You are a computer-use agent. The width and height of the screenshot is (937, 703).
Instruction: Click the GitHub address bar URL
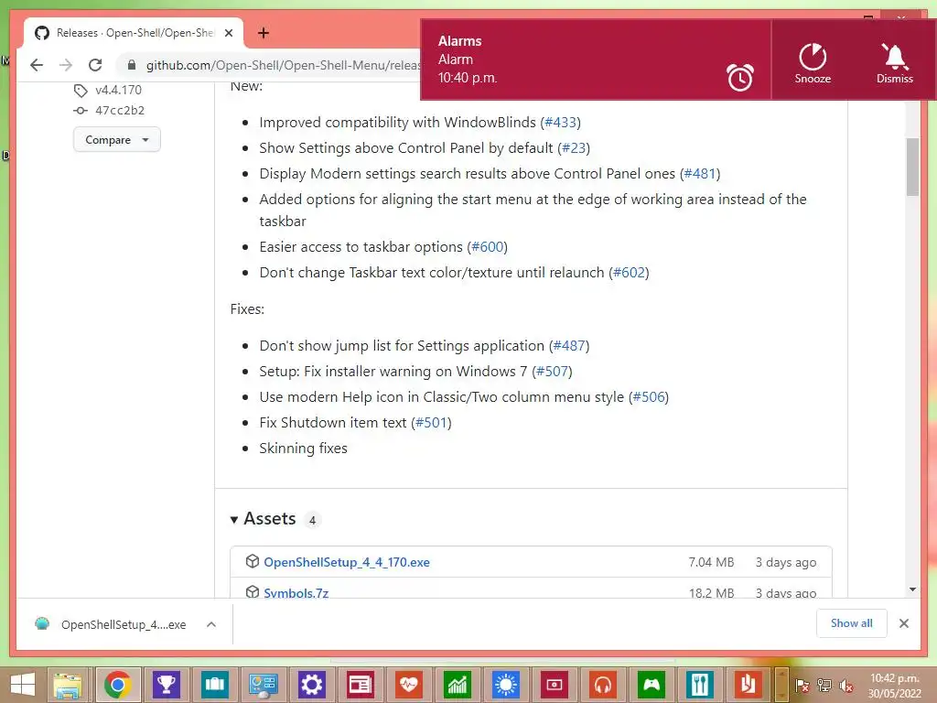(283, 65)
